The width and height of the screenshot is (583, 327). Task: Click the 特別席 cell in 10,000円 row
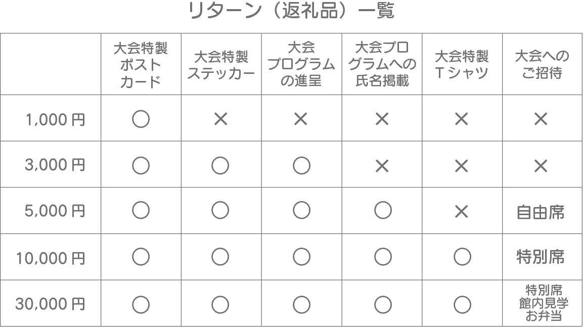(541, 257)
